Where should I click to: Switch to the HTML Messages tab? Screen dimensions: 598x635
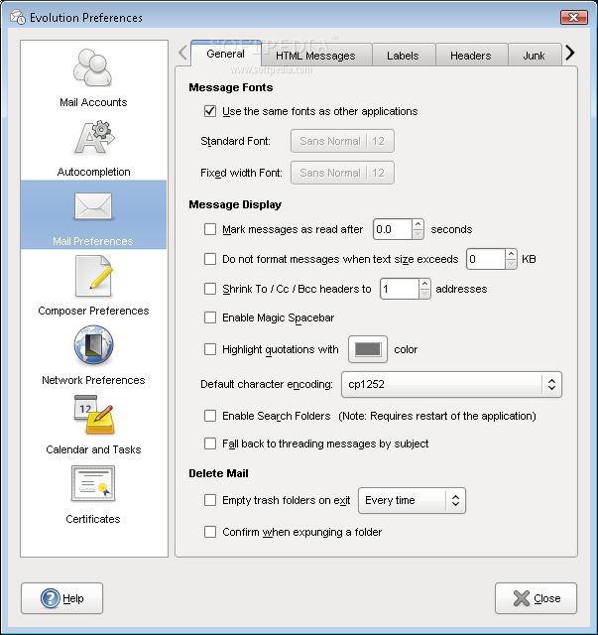point(315,56)
